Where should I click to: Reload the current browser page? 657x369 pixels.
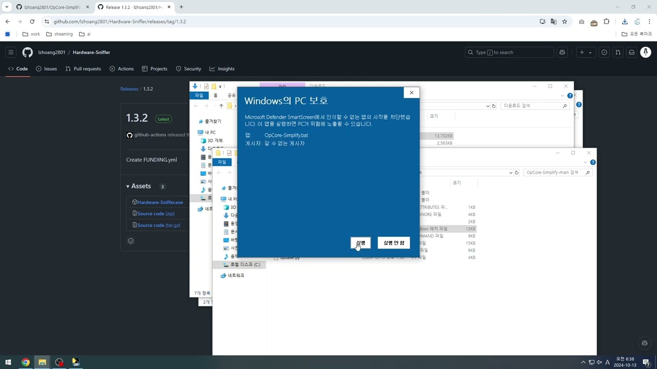coord(32,22)
